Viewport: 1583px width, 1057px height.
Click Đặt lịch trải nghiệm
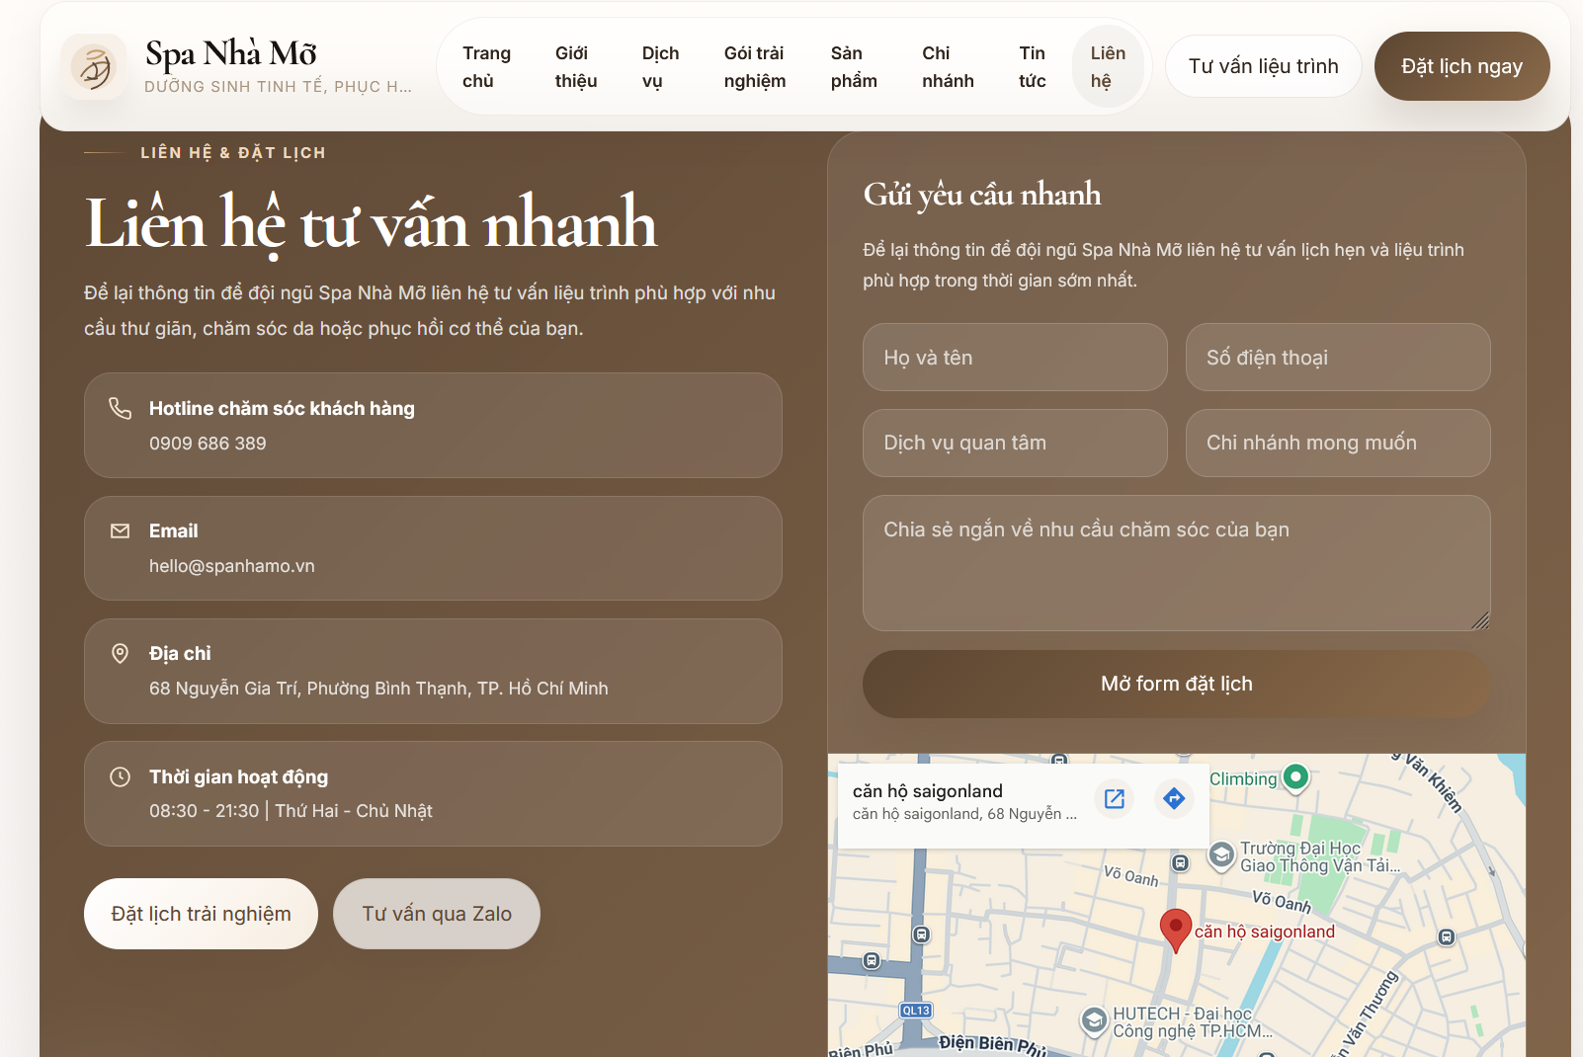201,913
